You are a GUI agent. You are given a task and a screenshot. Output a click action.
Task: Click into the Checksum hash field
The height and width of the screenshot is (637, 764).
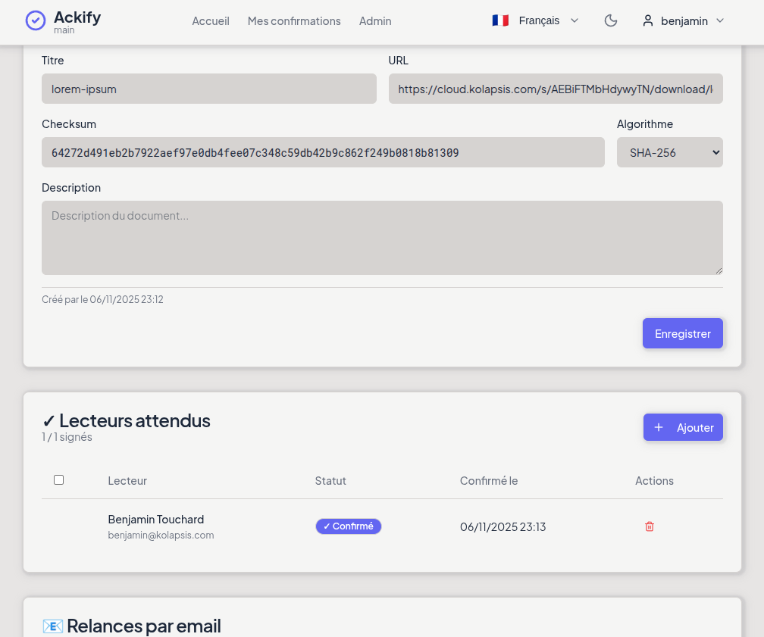[x=323, y=152]
